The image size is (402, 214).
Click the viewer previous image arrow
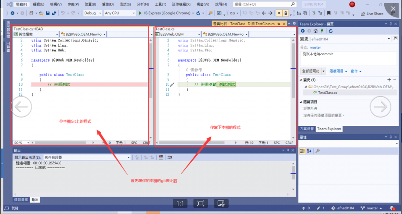point(21,107)
